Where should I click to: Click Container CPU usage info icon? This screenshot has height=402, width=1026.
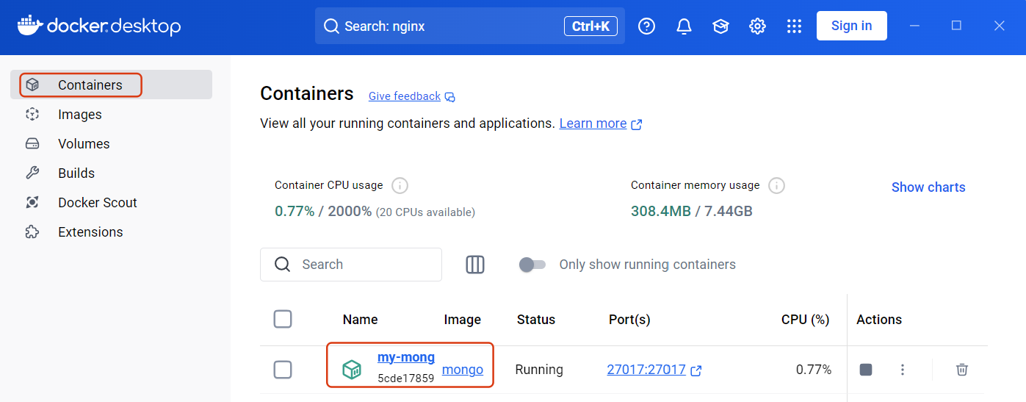click(x=400, y=185)
